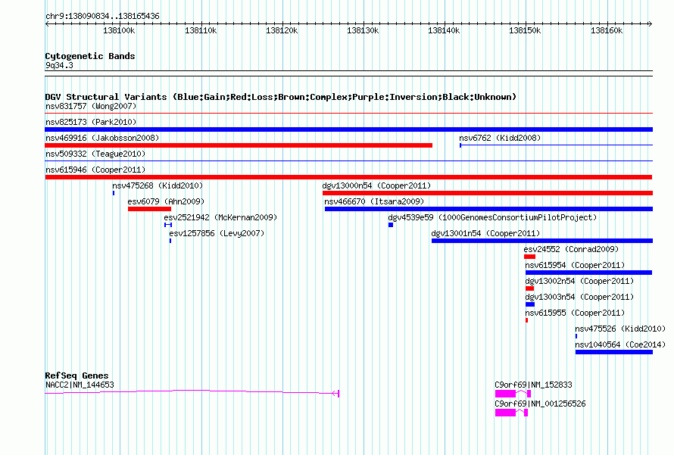Viewport: 674px width, 455px height.
Task: Click the DGV Structural Variants track title
Action: coord(281,97)
